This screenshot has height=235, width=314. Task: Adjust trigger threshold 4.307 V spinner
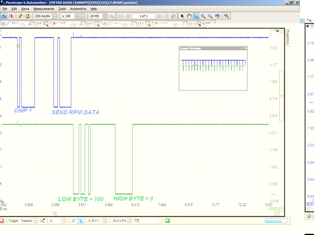click(x=105, y=221)
